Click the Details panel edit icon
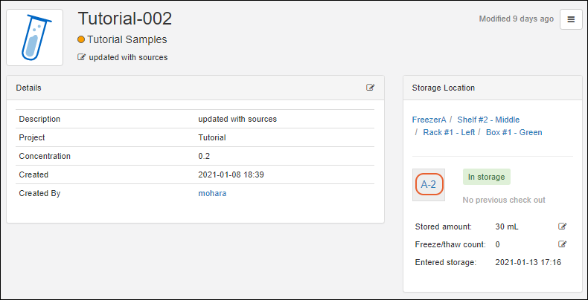Viewport: 588px width, 300px height. (371, 88)
